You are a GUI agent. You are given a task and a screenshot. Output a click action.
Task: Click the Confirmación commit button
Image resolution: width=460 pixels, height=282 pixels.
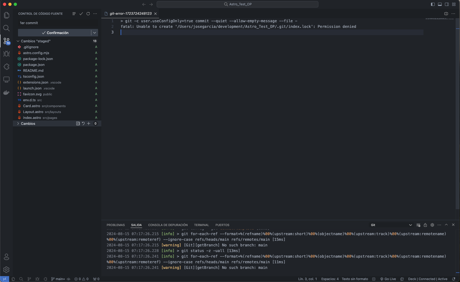[x=55, y=33]
